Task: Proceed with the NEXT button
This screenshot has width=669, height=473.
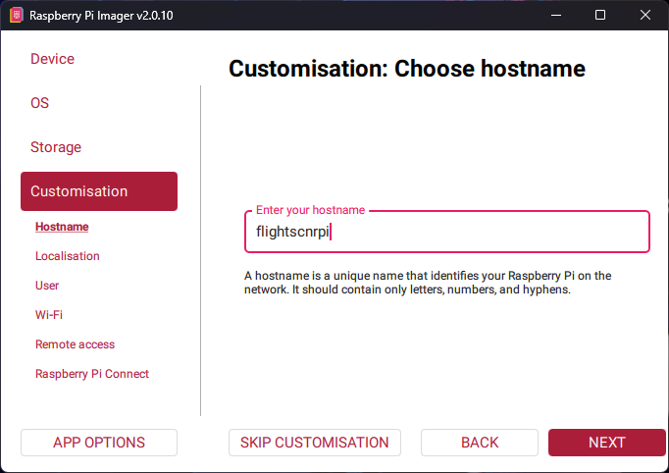Action: coord(606,443)
